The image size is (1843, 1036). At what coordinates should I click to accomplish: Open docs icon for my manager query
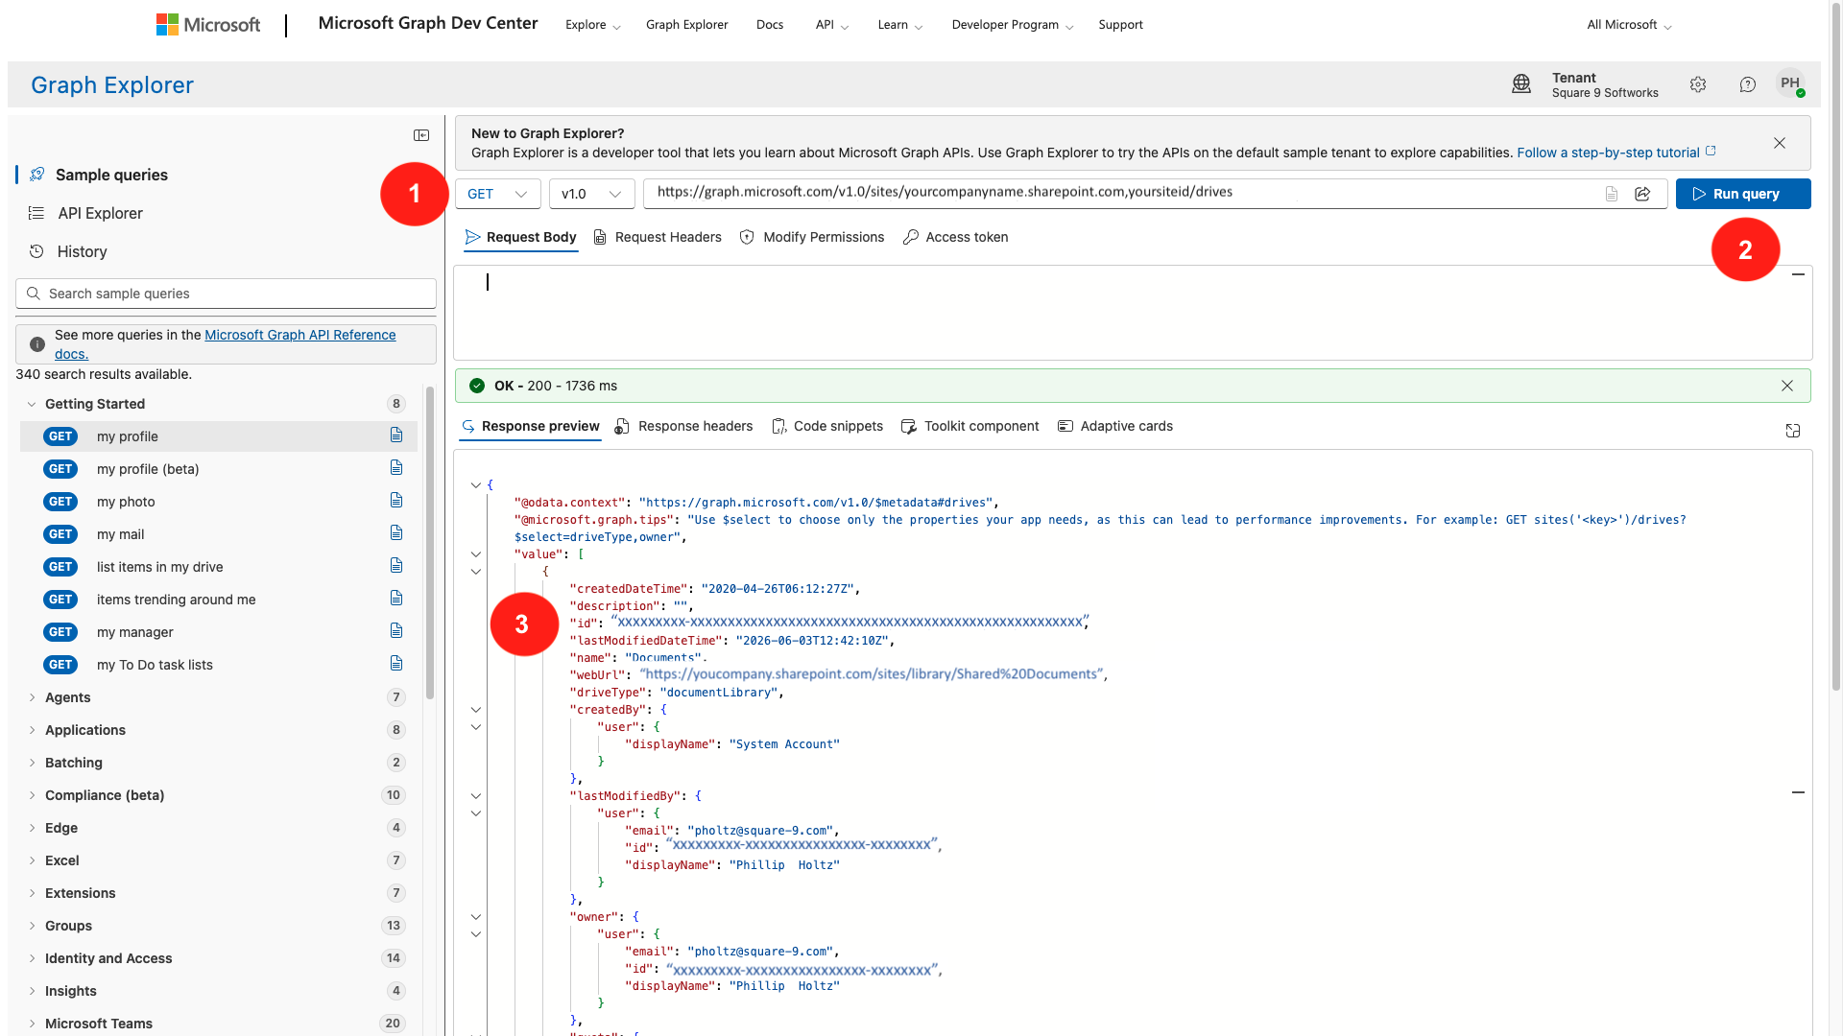(x=396, y=631)
